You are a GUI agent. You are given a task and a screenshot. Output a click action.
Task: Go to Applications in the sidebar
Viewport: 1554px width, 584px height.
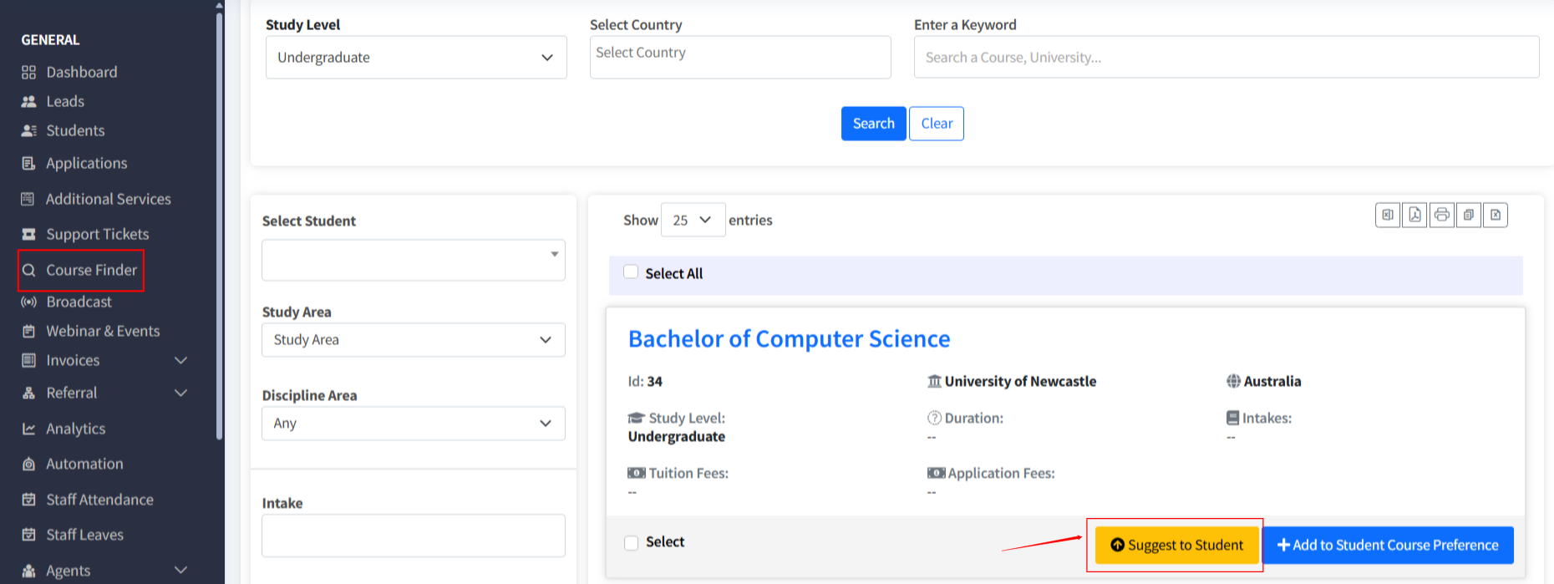click(86, 164)
